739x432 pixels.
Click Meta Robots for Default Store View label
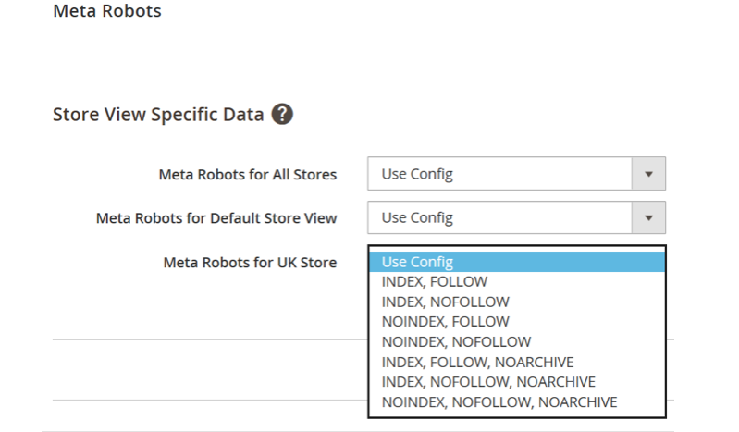[216, 218]
